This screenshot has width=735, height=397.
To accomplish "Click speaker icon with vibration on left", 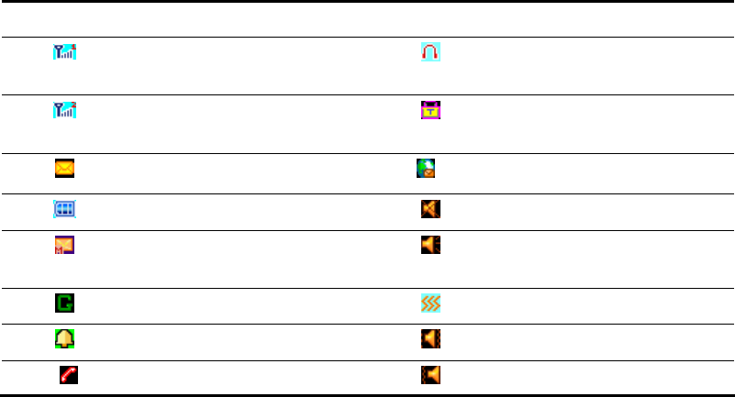I will (x=430, y=375).
